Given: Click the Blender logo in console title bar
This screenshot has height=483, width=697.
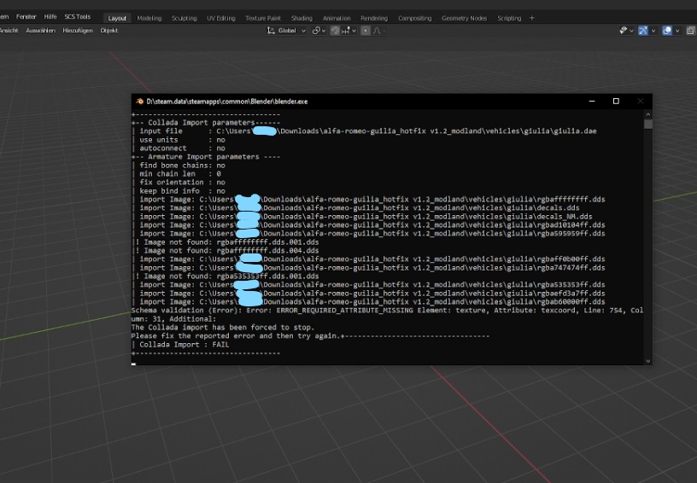Looking at the screenshot, I should pyautogui.click(x=139, y=102).
